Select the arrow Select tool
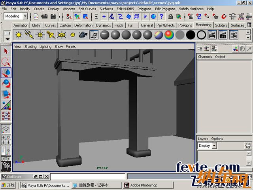Viewport: 253px width, 190px height. tap(6, 51)
